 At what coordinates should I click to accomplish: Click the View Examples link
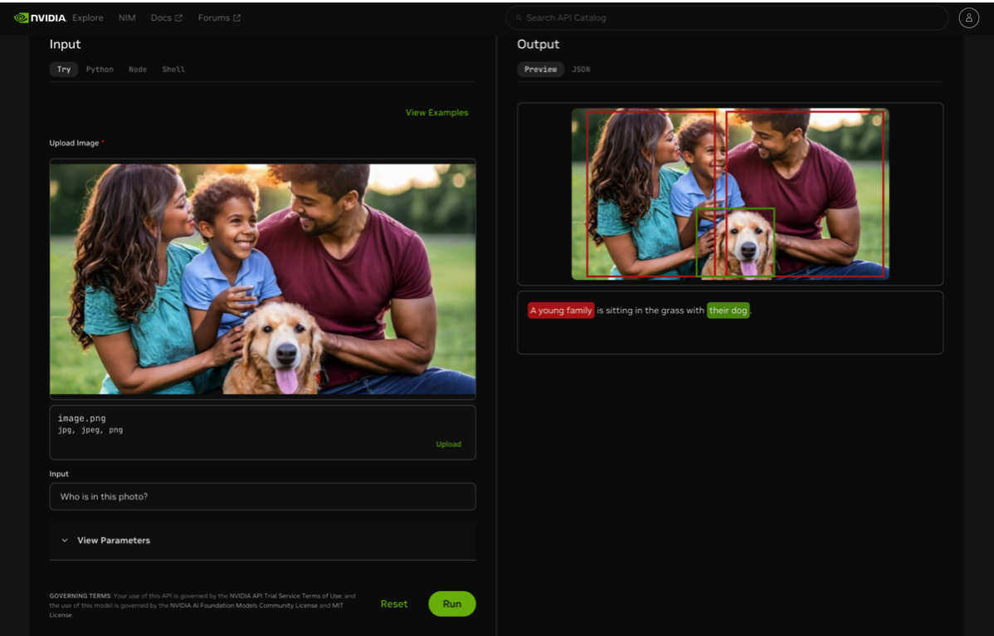[x=436, y=113]
